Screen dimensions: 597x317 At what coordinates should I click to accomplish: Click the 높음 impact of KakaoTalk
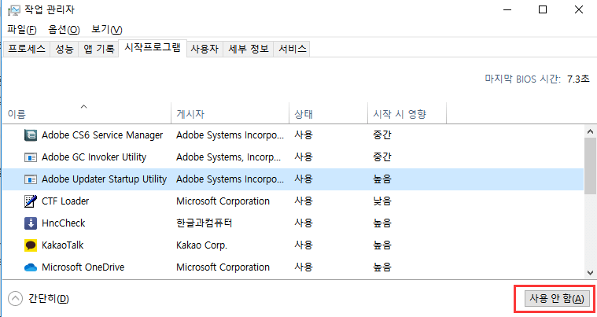(x=382, y=245)
